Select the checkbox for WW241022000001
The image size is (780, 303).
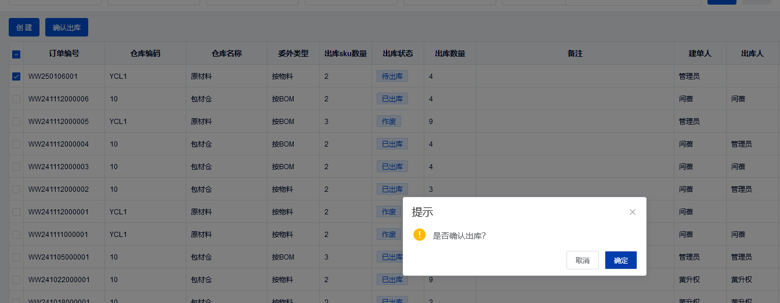tap(16, 280)
